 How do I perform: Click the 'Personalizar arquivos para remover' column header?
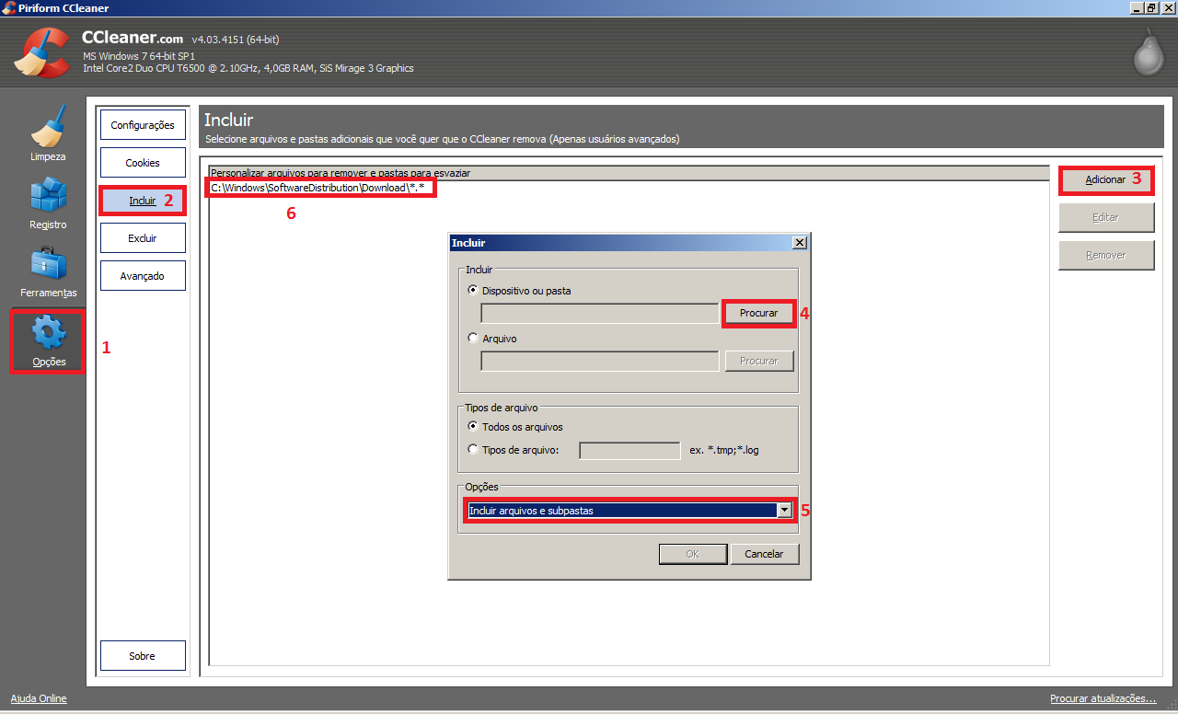coord(629,172)
